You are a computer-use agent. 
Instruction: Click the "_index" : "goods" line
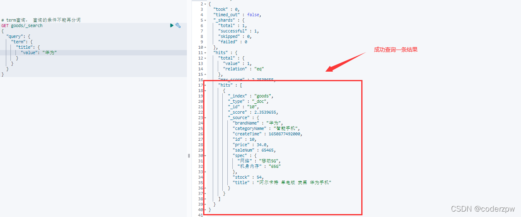click(250, 96)
